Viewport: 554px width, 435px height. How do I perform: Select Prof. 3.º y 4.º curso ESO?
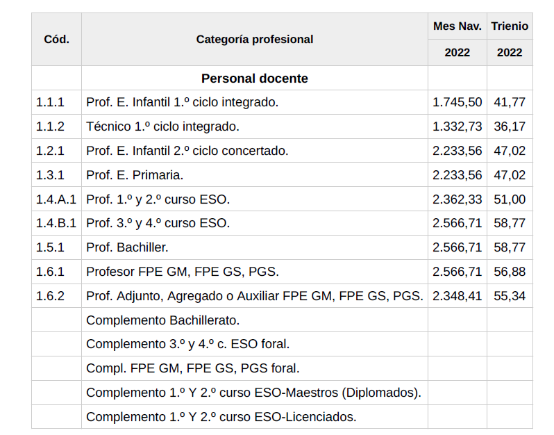pos(158,224)
